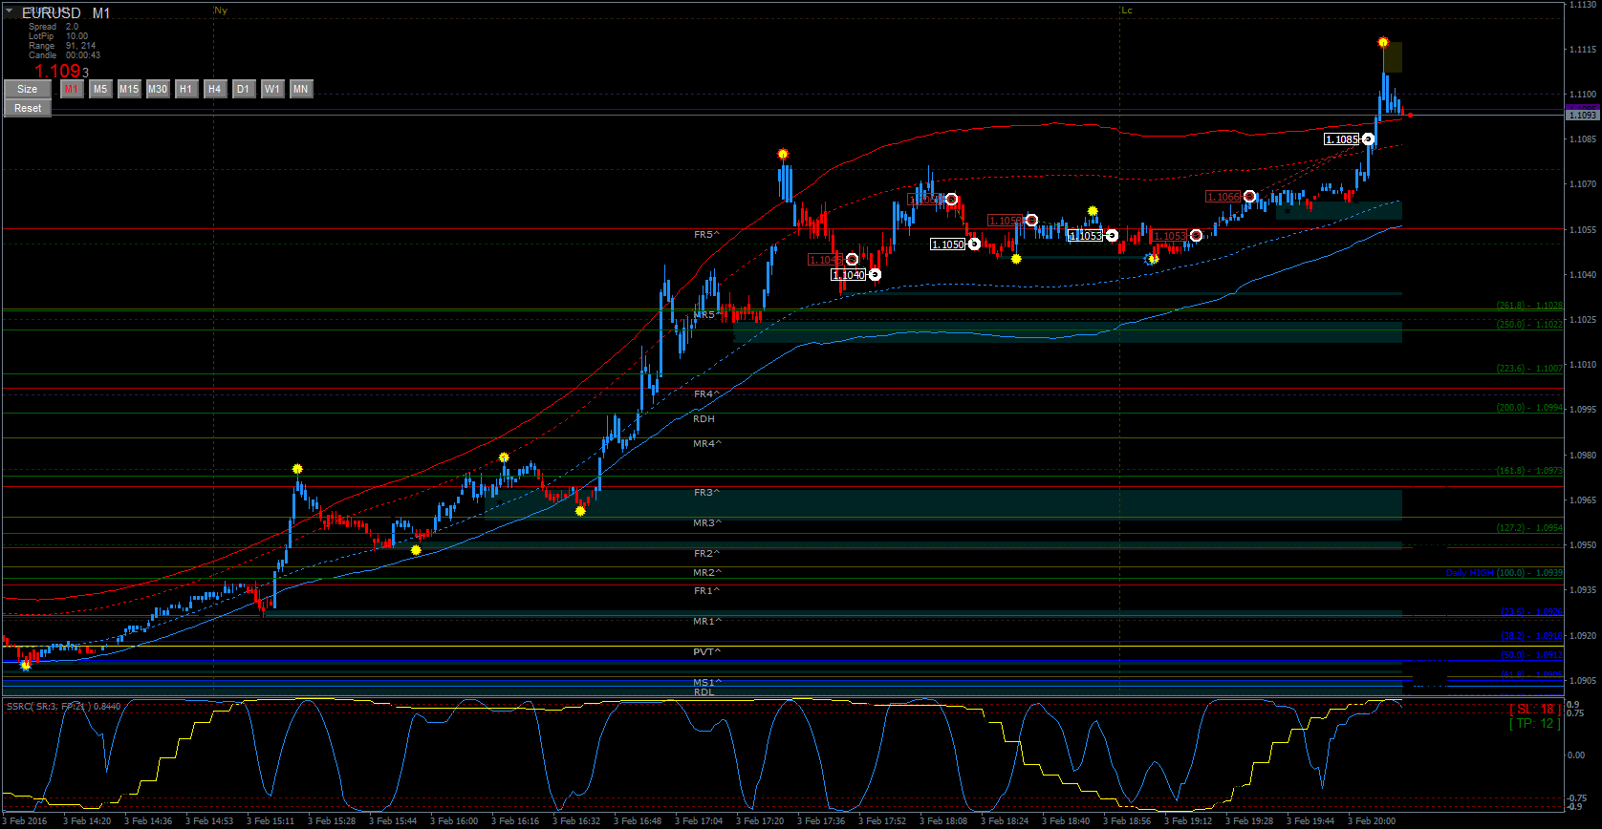Click the MR3^ level label
1602x829 pixels.
tap(707, 523)
